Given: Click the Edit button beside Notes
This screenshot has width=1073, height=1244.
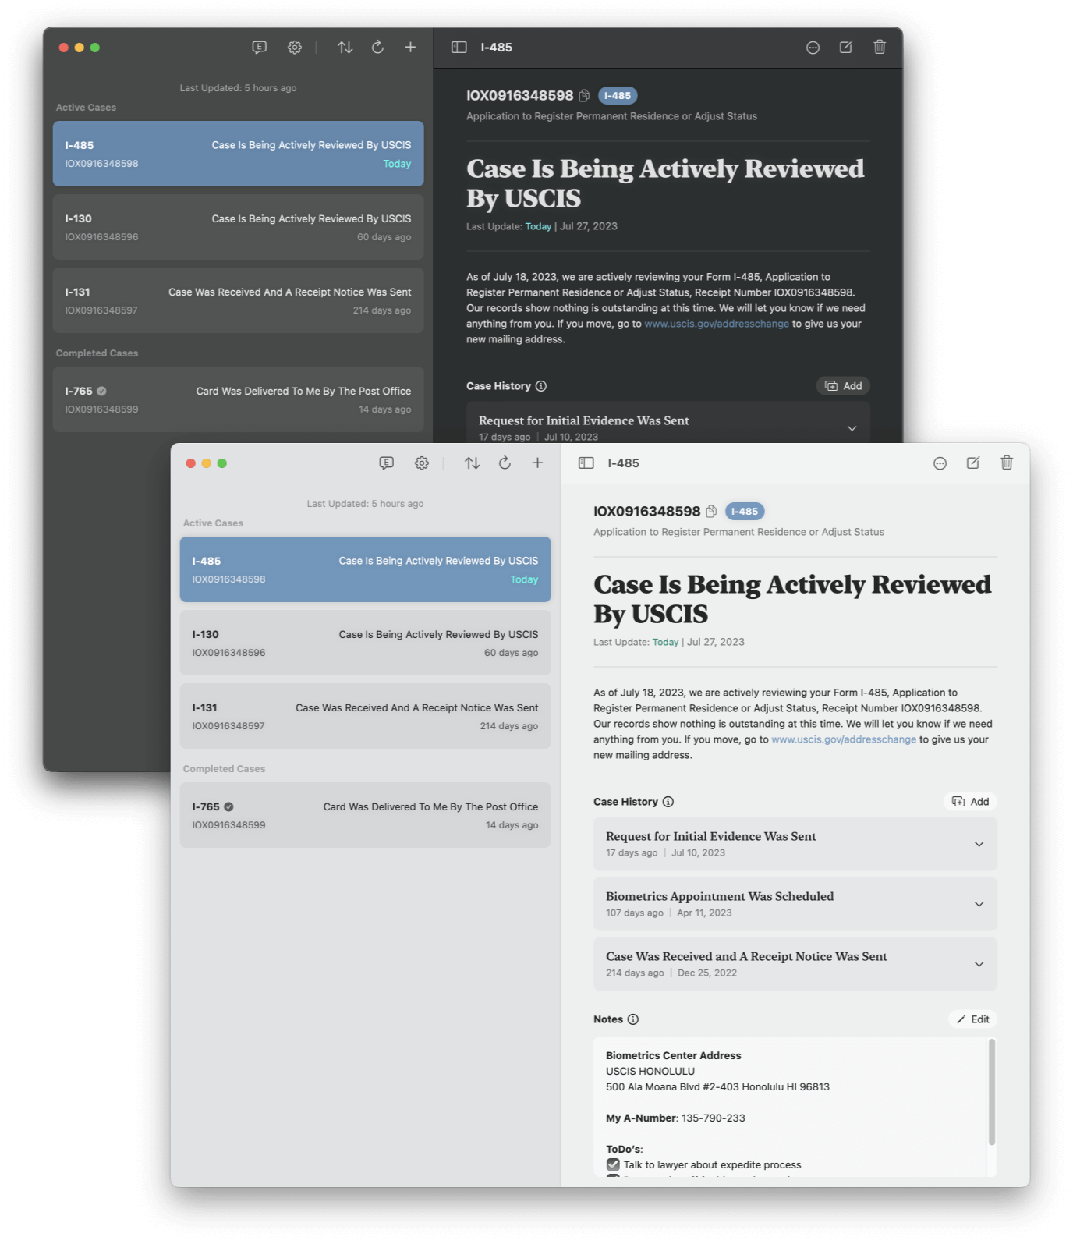Looking at the screenshot, I should 973,1019.
